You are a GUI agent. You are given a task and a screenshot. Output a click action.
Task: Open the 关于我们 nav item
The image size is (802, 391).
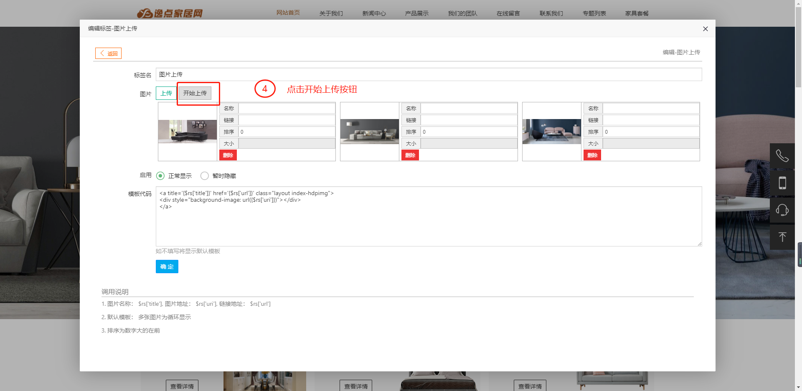331,13
